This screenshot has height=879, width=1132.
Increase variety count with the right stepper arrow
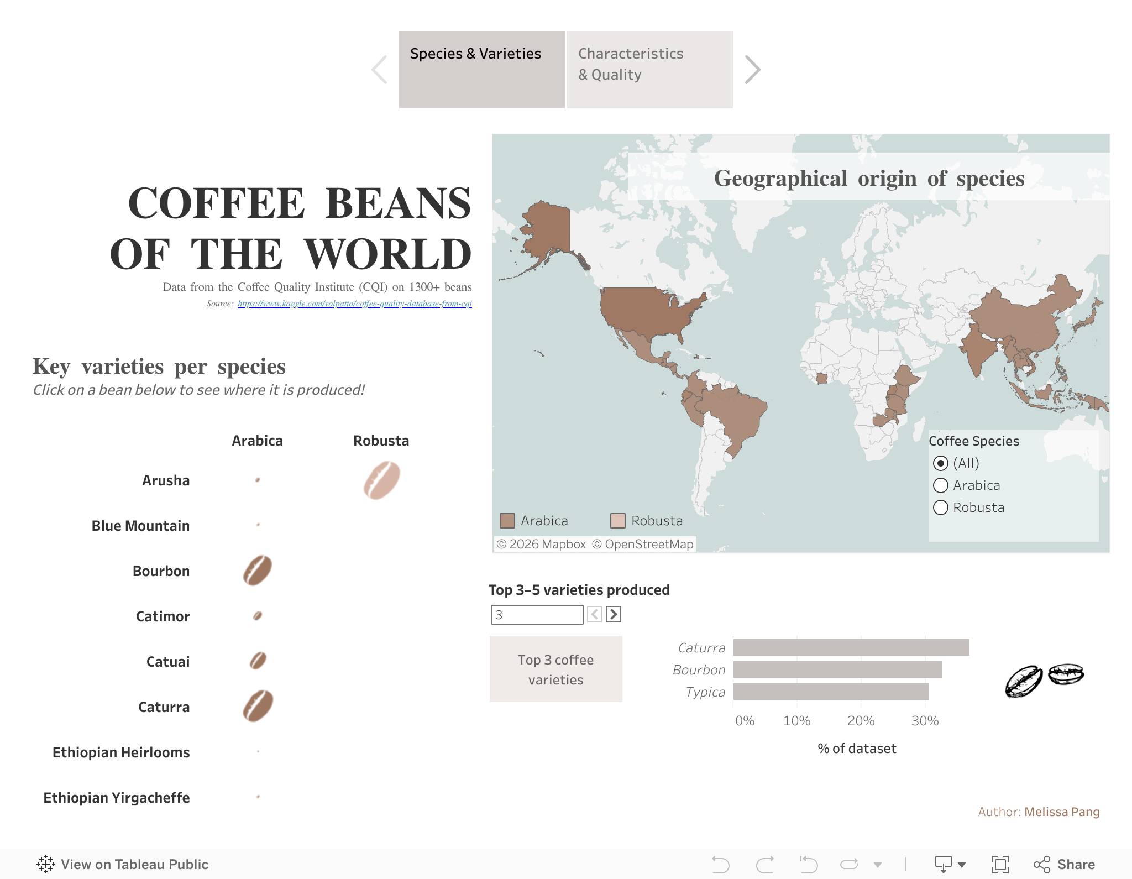pyautogui.click(x=613, y=614)
